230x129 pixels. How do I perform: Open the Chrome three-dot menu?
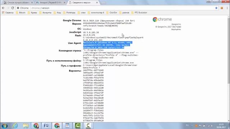(x=227, y=8)
